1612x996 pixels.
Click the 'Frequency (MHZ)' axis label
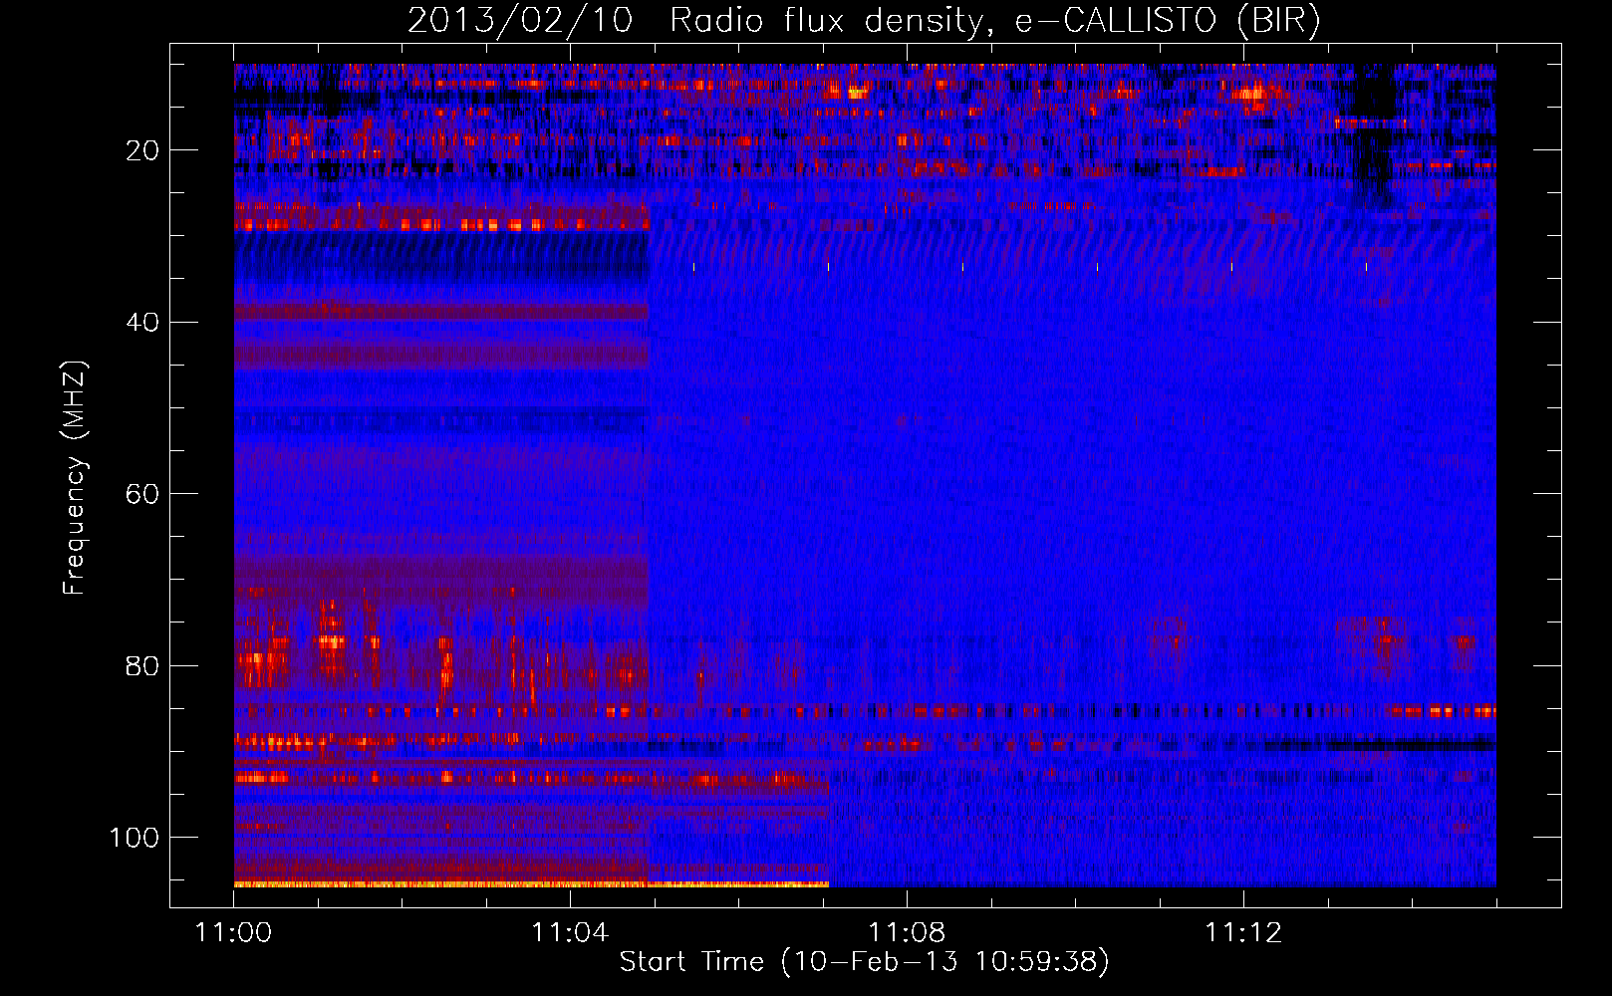(x=76, y=478)
